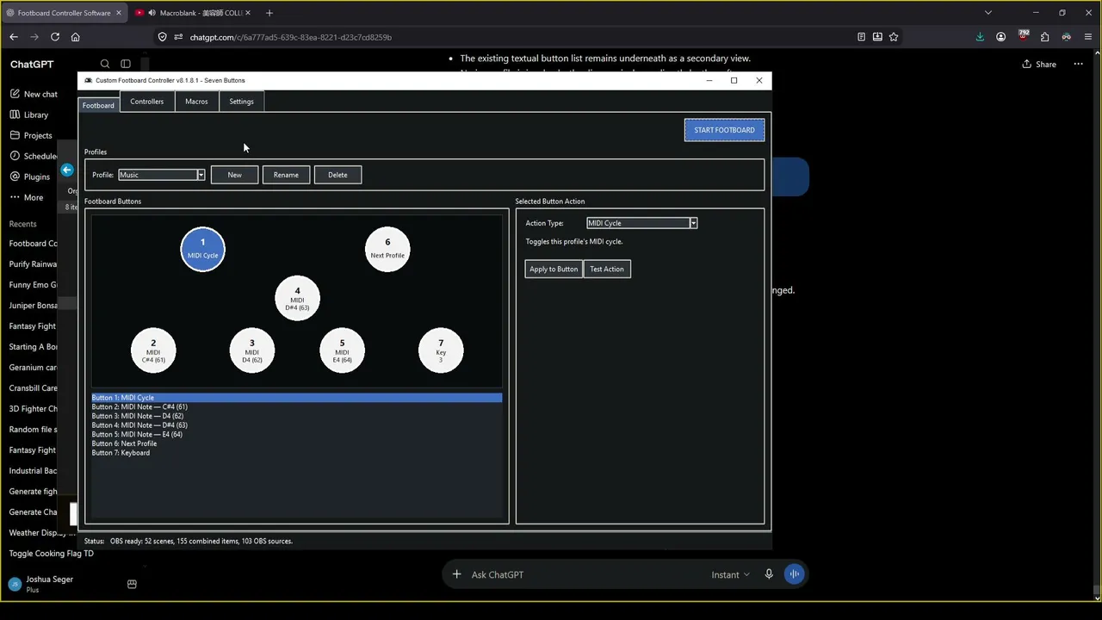Click the install app icon in address bar
This screenshot has height=620, width=1102.
877,37
